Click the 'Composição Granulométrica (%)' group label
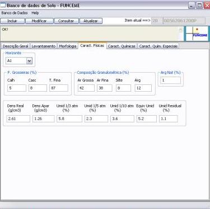 pos(103,73)
